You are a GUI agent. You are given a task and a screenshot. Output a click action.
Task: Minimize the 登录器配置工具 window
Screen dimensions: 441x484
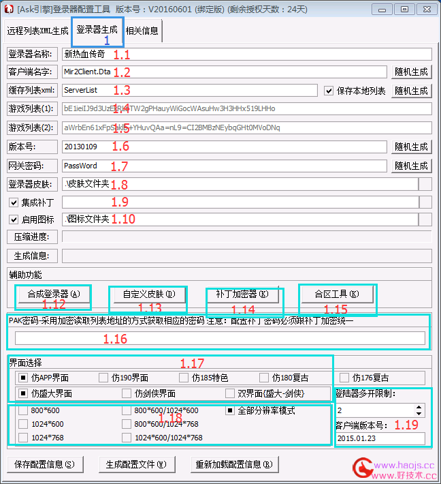[x=382, y=10]
